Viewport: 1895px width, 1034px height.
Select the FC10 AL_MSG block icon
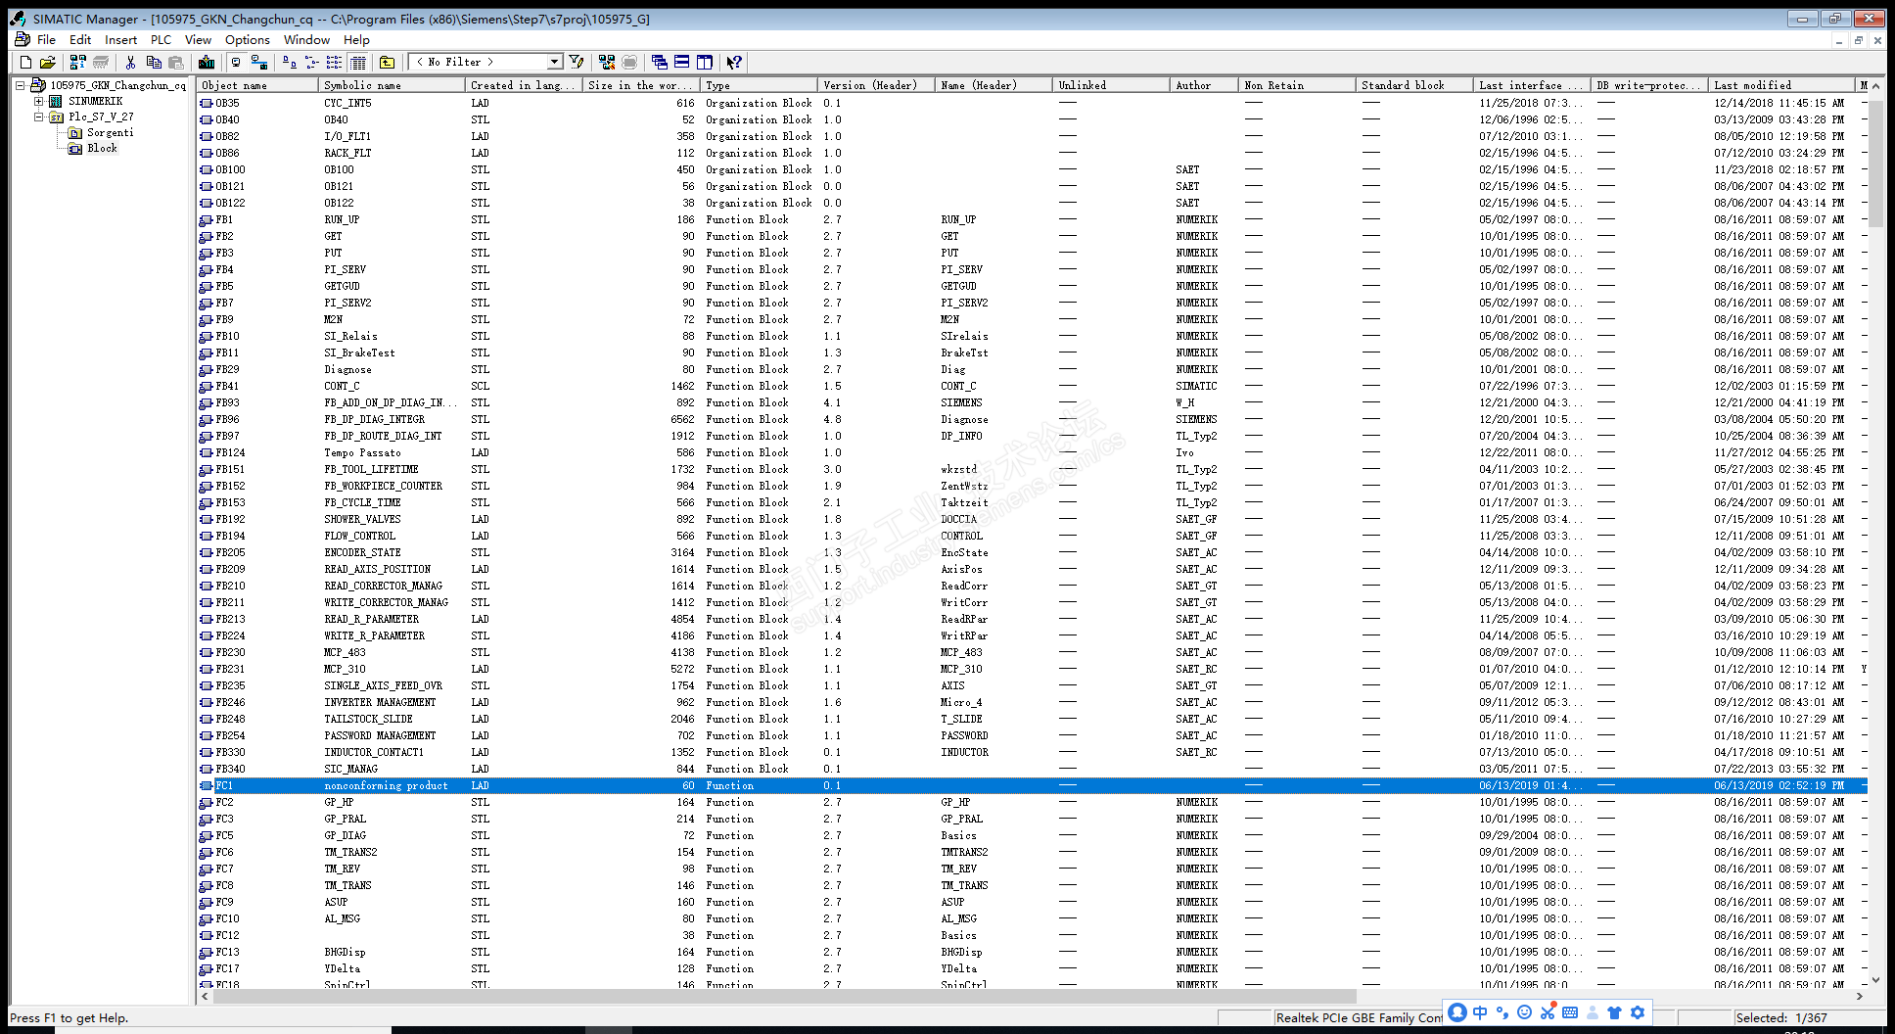click(207, 918)
